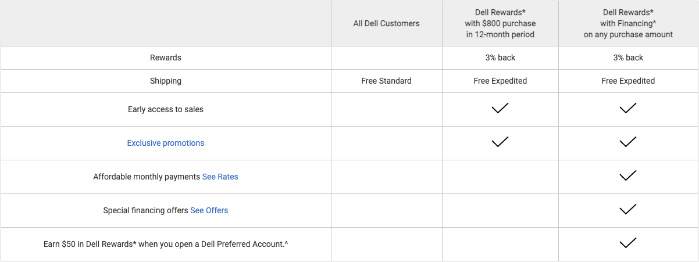The width and height of the screenshot is (699, 262).
Task: Click the Exclusive promotions link
Action: point(166,143)
